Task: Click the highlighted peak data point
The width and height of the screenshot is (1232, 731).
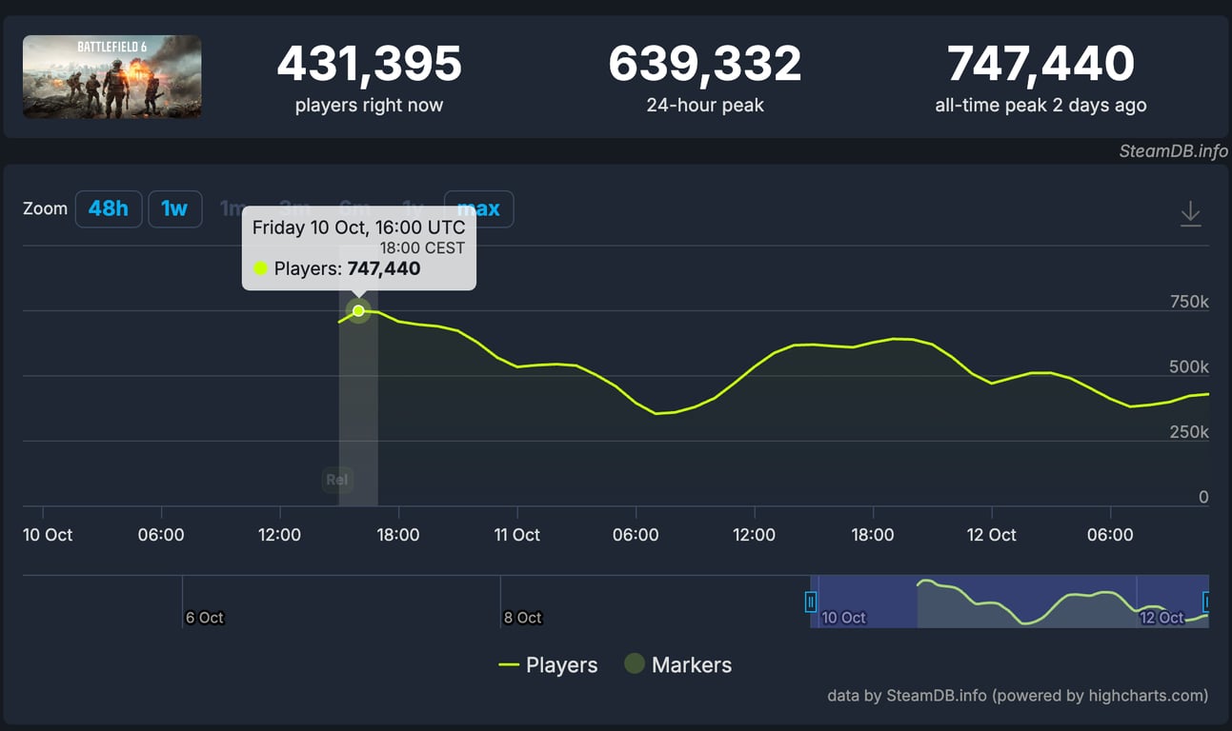Action: 358,310
